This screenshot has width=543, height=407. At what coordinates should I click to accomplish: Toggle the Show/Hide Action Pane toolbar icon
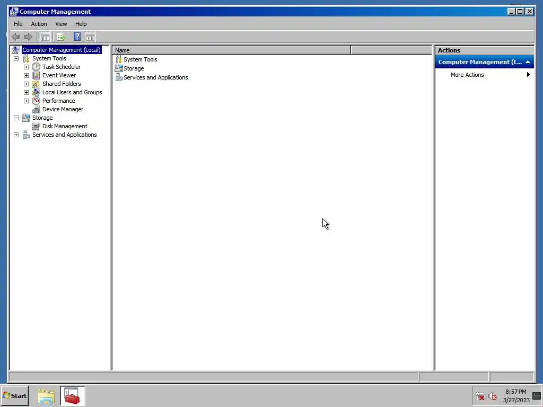pyautogui.click(x=90, y=37)
